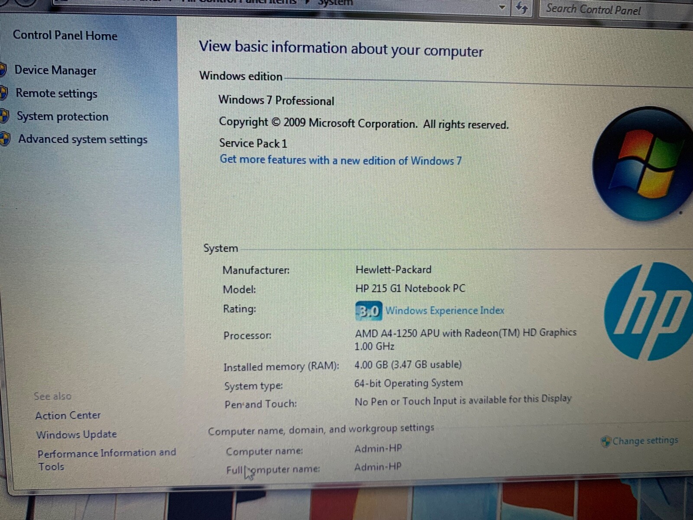Click the 3.0 rating badge
This screenshot has width=693, height=520.
pos(369,311)
